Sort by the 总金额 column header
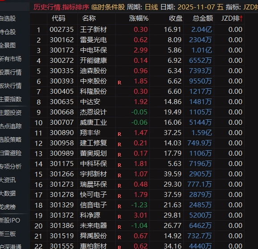Image resolution: width=258 pixels, height=249 pixels. (203, 18)
